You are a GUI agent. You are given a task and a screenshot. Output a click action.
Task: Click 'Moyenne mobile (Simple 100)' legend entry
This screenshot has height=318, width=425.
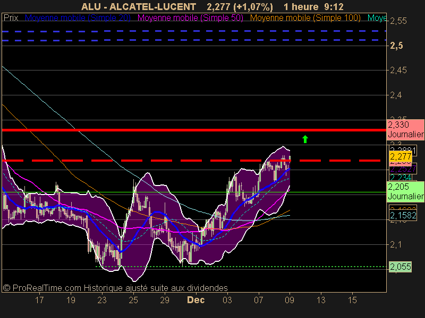305,18
